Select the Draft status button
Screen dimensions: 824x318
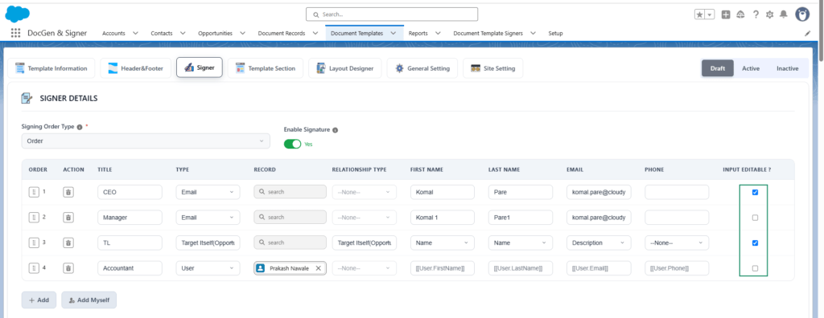(717, 68)
